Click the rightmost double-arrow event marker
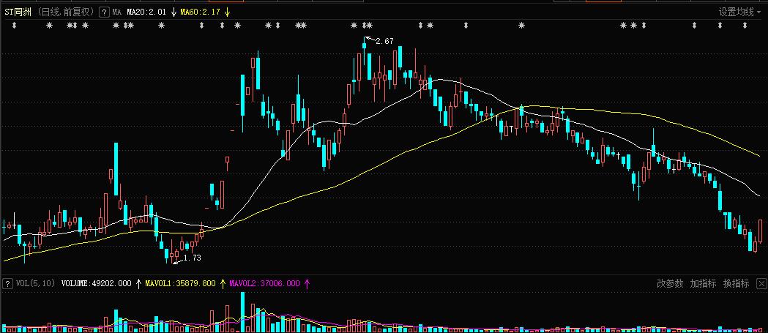The image size is (768, 333). click(x=745, y=26)
